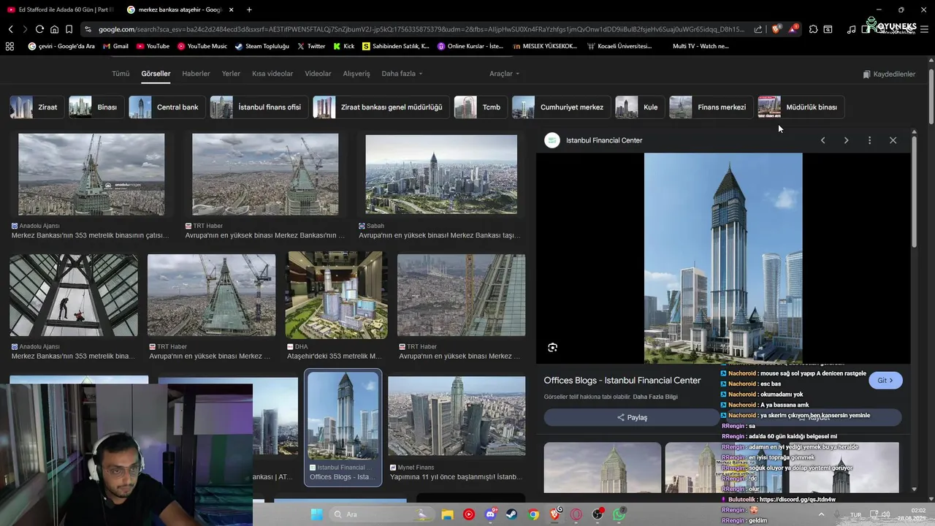Open the Steam Topluluğu bookmark
Image resolution: width=935 pixels, height=526 pixels.
tap(262, 46)
